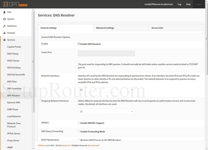
Task: Click the Deciso B.V. footer link
Action: [x=67, y=145]
